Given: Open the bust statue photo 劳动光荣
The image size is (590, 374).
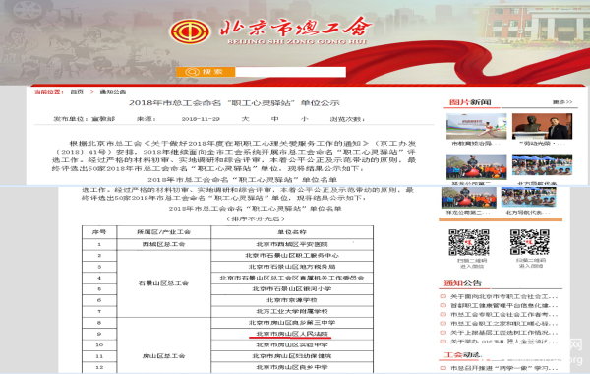Looking at the screenshot, I should pyautogui.click(x=542, y=127).
